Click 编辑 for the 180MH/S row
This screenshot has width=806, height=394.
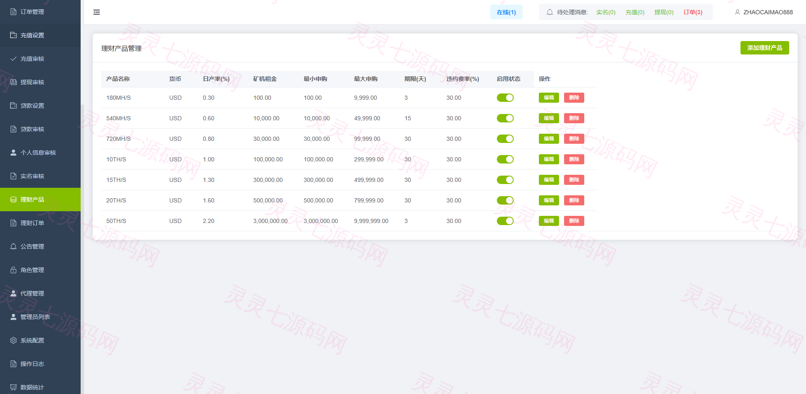549,98
